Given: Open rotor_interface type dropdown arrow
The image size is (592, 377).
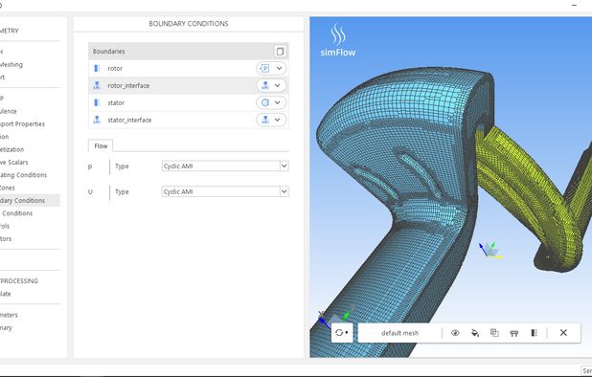Looking at the screenshot, I should (277, 85).
